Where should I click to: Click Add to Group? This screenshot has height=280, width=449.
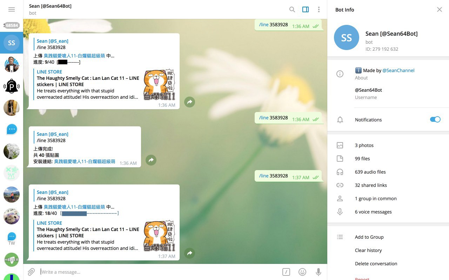pyautogui.click(x=369, y=237)
